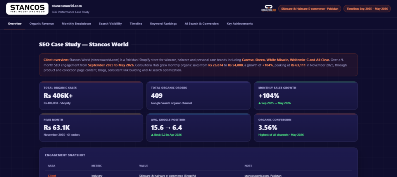This screenshot has width=397, height=177.
Task: Click the Google Search organic channel note
Action: (x=171, y=103)
